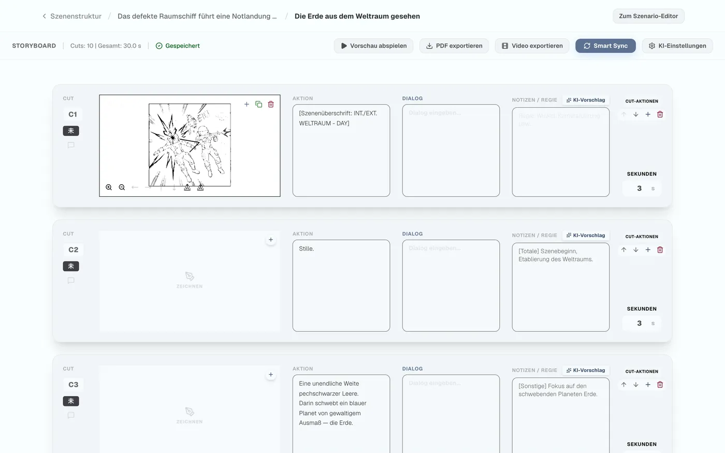Click first upload icon under the C1 drawing
The width and height of the screenshot is (725, 453).
pyautogui.click(x=187, y=187)
